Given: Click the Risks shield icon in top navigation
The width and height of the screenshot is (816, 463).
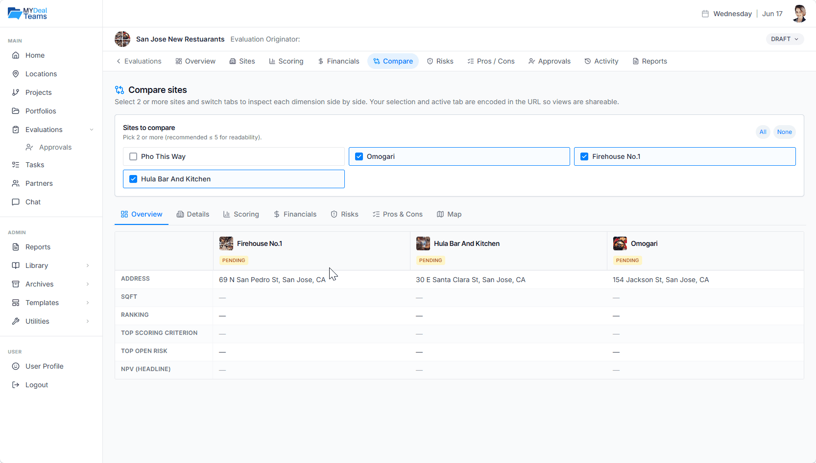Looking at the screenshot, I should tap(430, 61).
